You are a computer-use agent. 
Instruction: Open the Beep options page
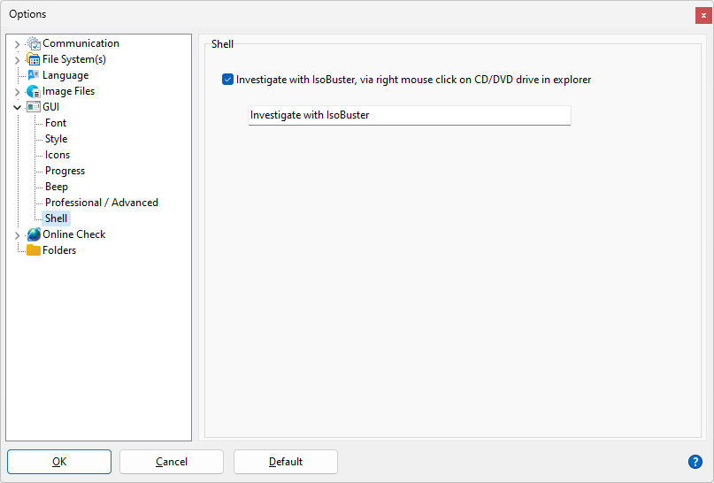(x=57, y=187)
